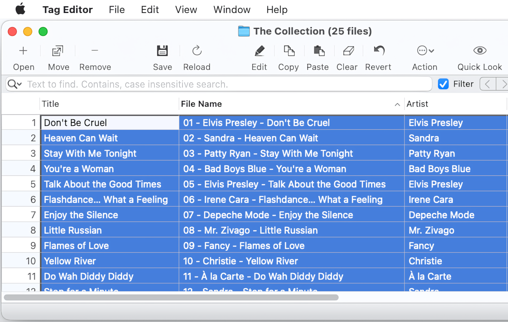Select the title cell "You're a Woman"
The height and width of the screenshot is (322, 508).
point(110,169)
